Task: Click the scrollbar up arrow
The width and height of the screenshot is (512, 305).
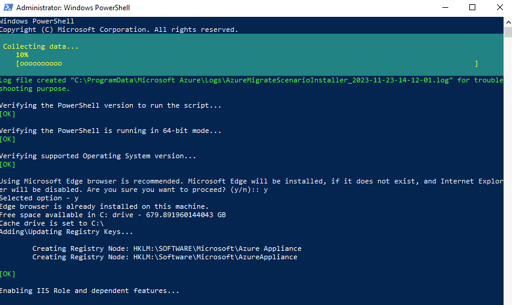Action: tap(508, 22)
